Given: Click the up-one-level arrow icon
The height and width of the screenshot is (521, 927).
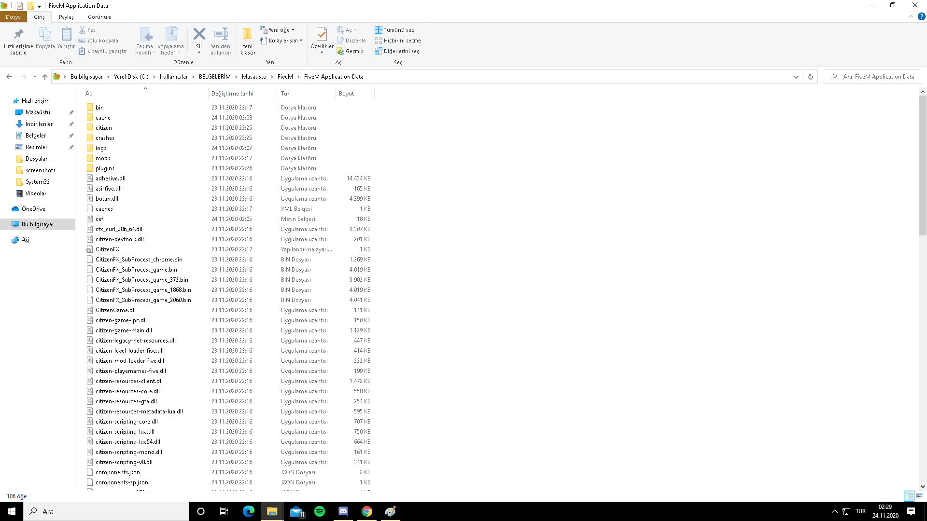Looking at the screenshot, I should tap(45, 77).
